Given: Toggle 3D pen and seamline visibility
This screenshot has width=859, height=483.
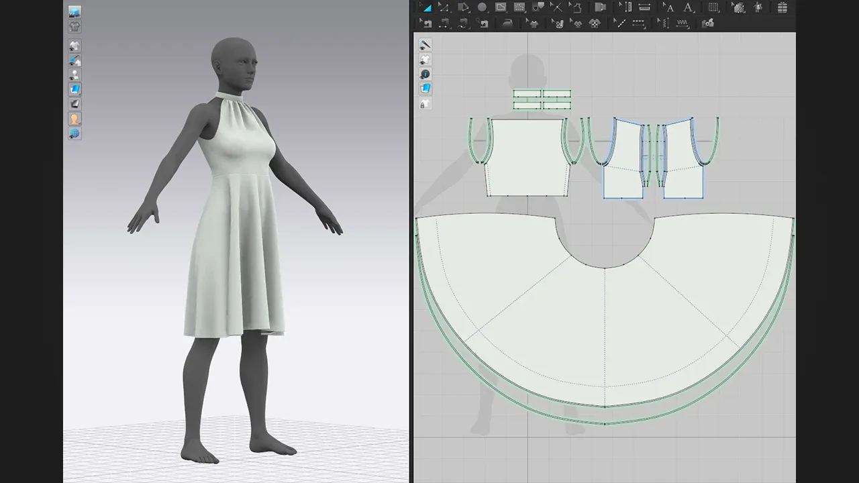Looking at the screenshot, I should 74,60.
